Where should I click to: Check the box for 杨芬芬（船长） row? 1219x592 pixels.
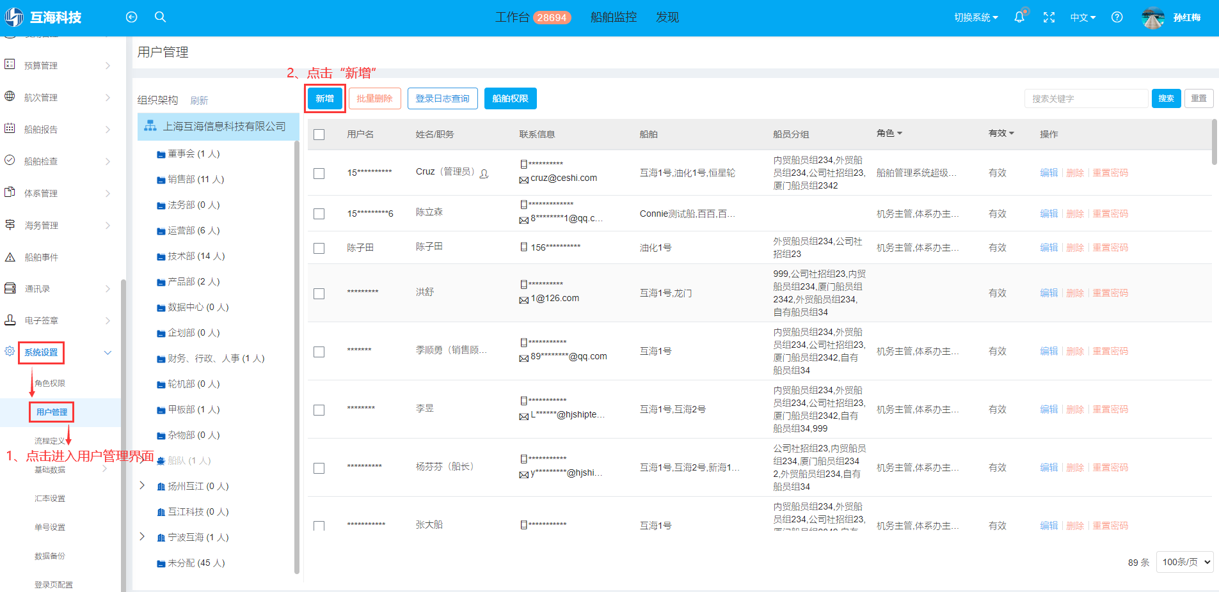pos(319,468)
